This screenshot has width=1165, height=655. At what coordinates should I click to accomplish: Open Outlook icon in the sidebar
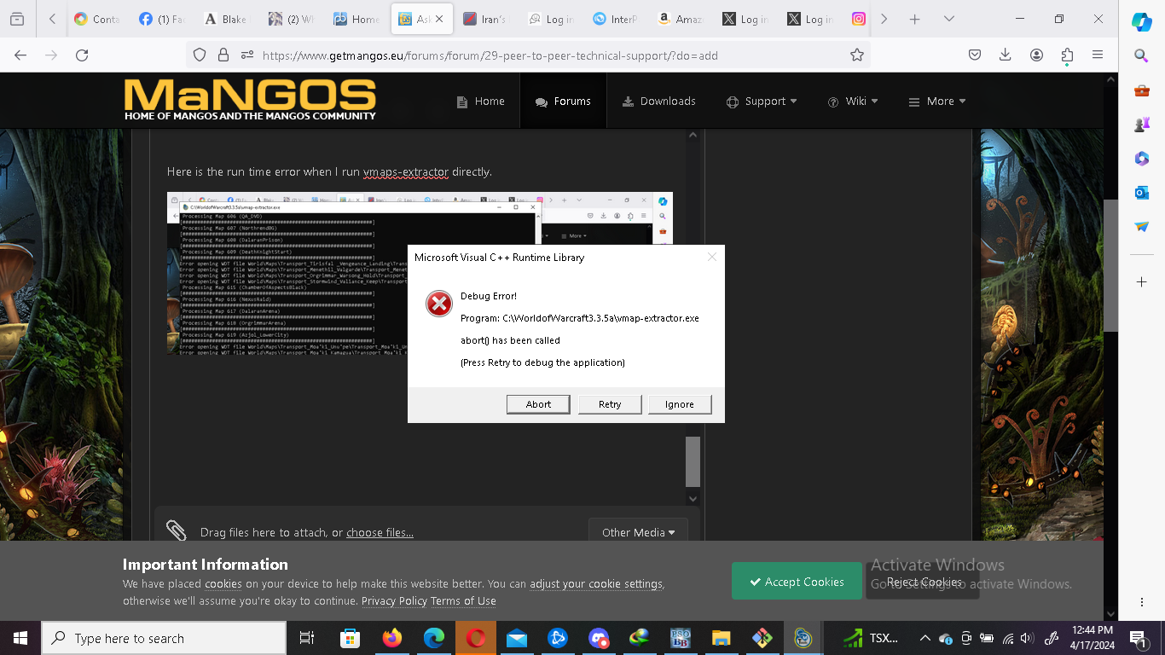point(1141,193)
